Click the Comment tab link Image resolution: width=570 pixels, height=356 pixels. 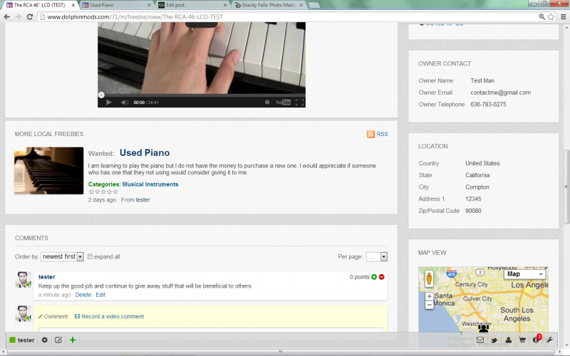pyautogui.click(x=53, y=316)
